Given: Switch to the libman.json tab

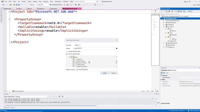Looking at the screenshot, I should click(10, 9).
